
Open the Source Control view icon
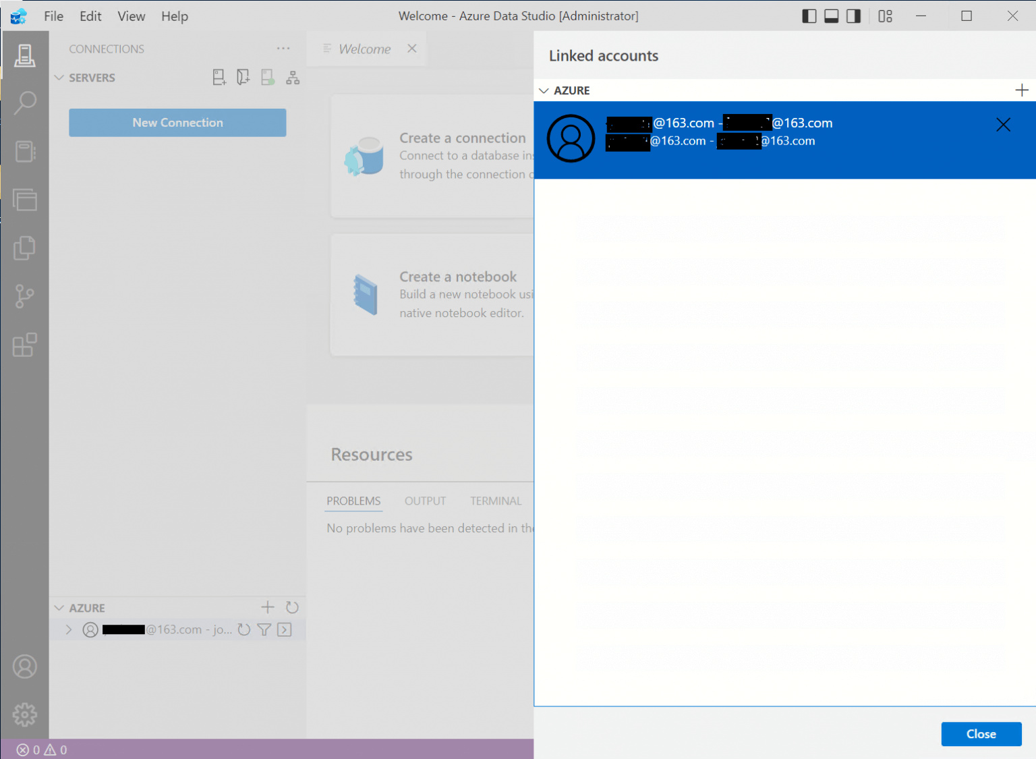pos(25,296)
